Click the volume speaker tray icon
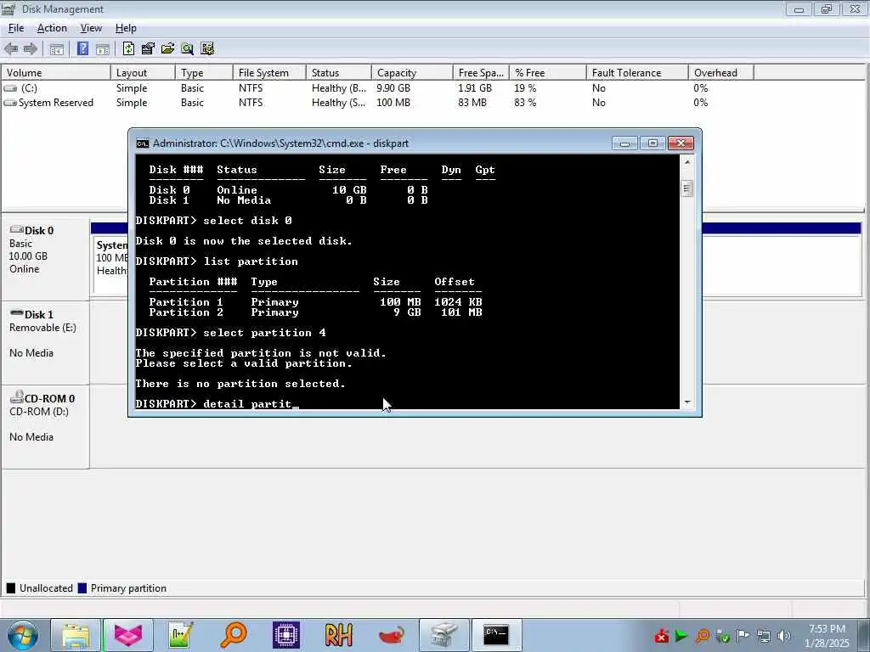 784,636
